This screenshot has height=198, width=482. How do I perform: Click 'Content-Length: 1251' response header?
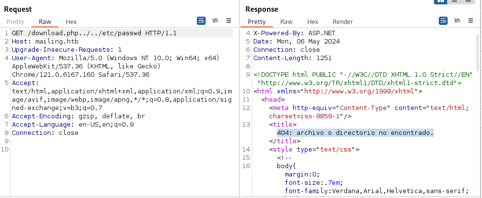pyautogui.click(x=293, y=58)
